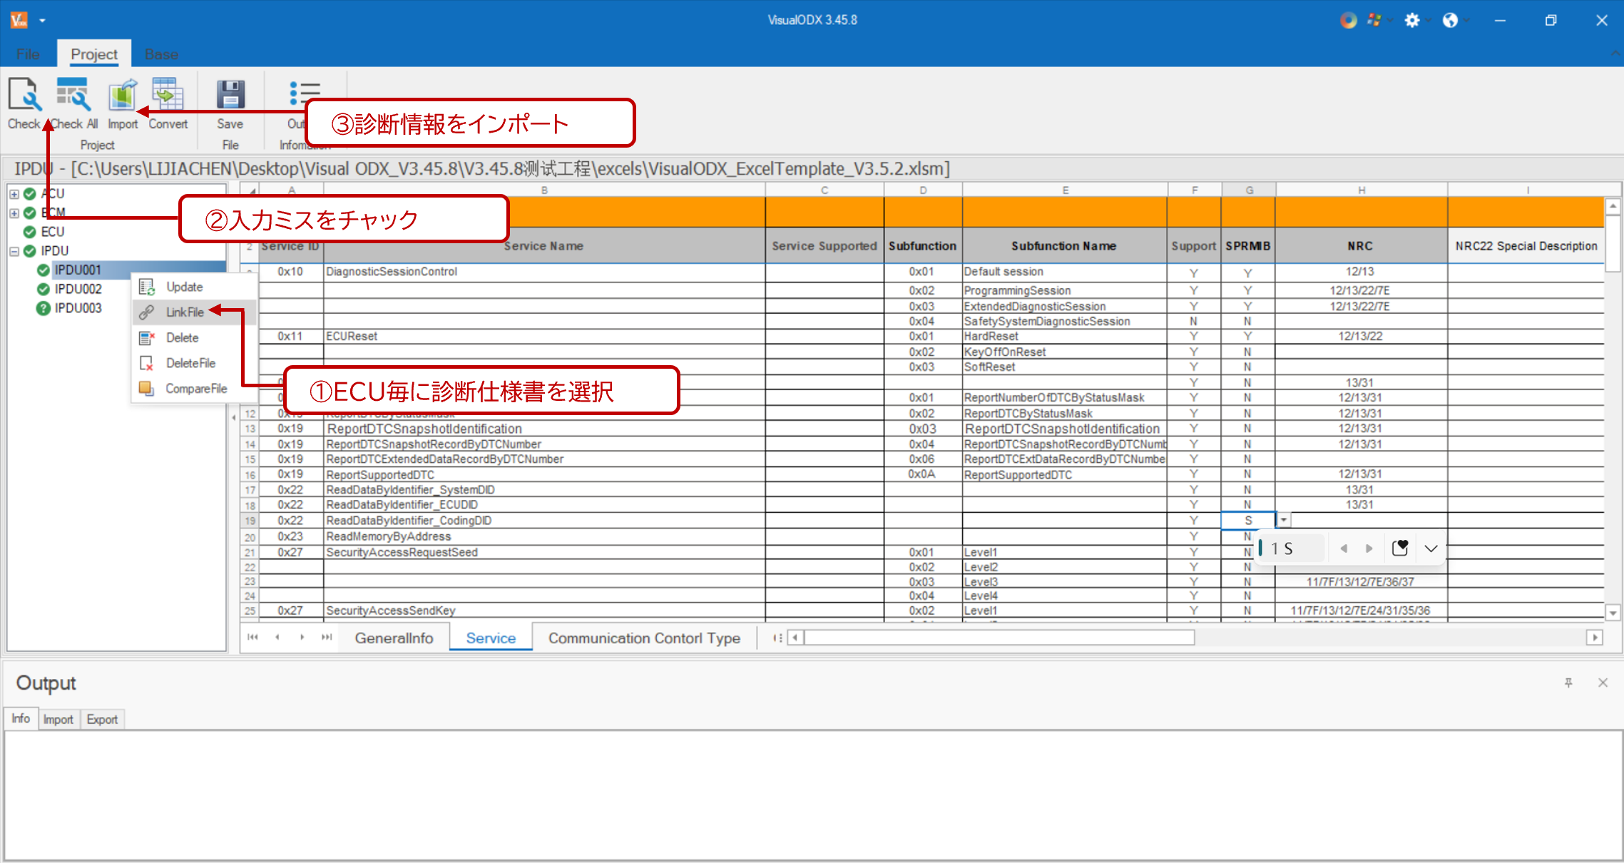Click IME emoji heart icon
Screen dimensions: 1624x863
(x=1400, y=548)
